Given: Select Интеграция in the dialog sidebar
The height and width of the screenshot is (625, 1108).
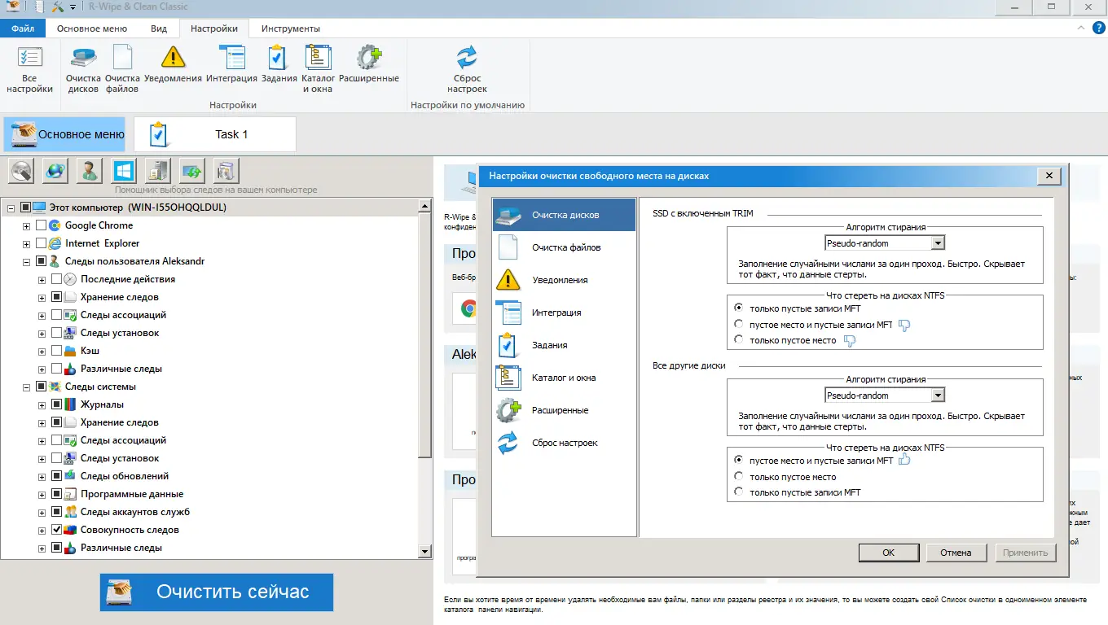Looking at the screenshot, I should coord(564,312).
